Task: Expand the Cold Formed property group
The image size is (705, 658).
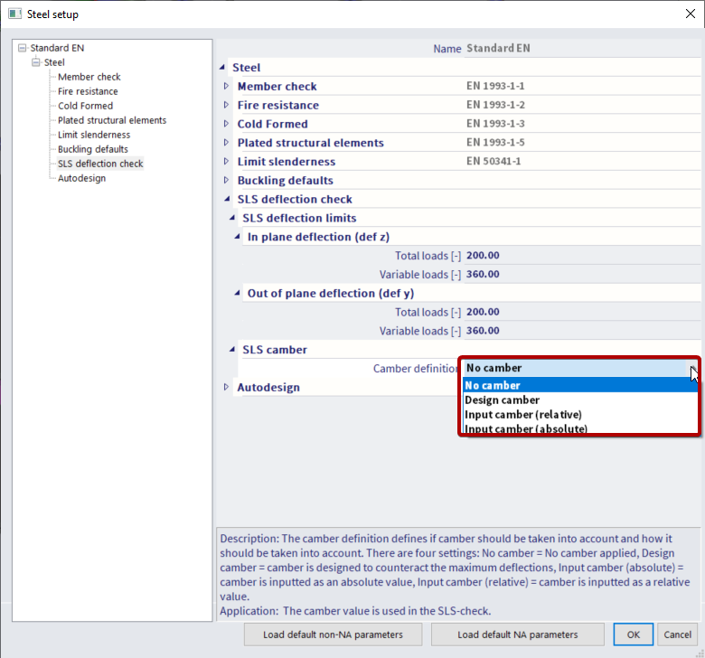Action: (x=227, y=125)
